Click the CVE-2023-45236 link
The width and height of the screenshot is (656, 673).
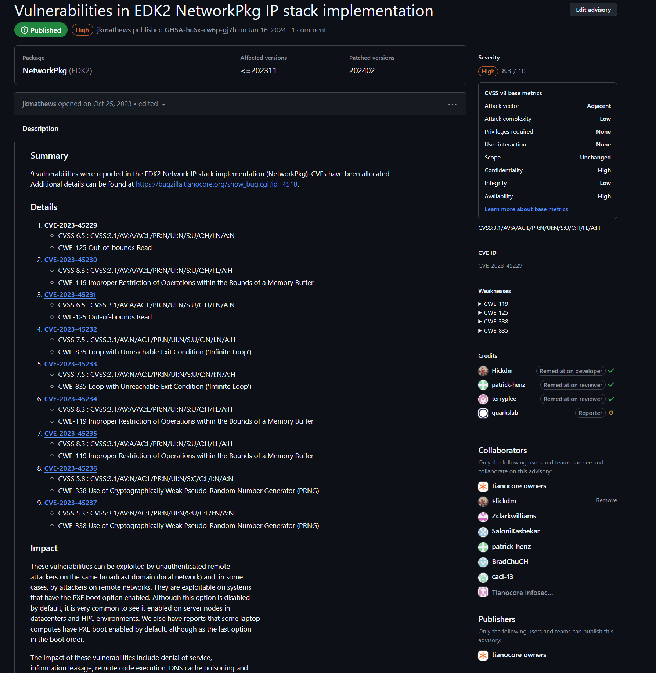click(71, 468)
